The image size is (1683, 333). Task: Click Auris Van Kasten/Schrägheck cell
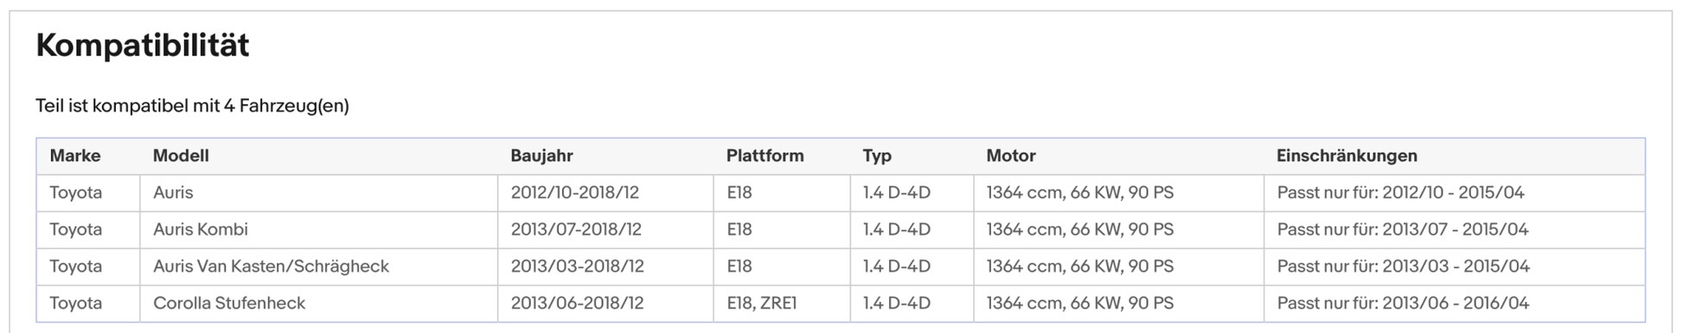(x=318, y=267)
